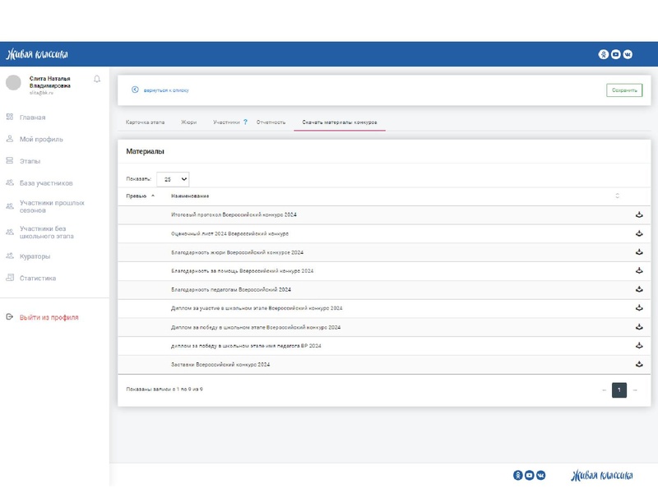Open the YouTube icon in header

[x=615, y=54]
